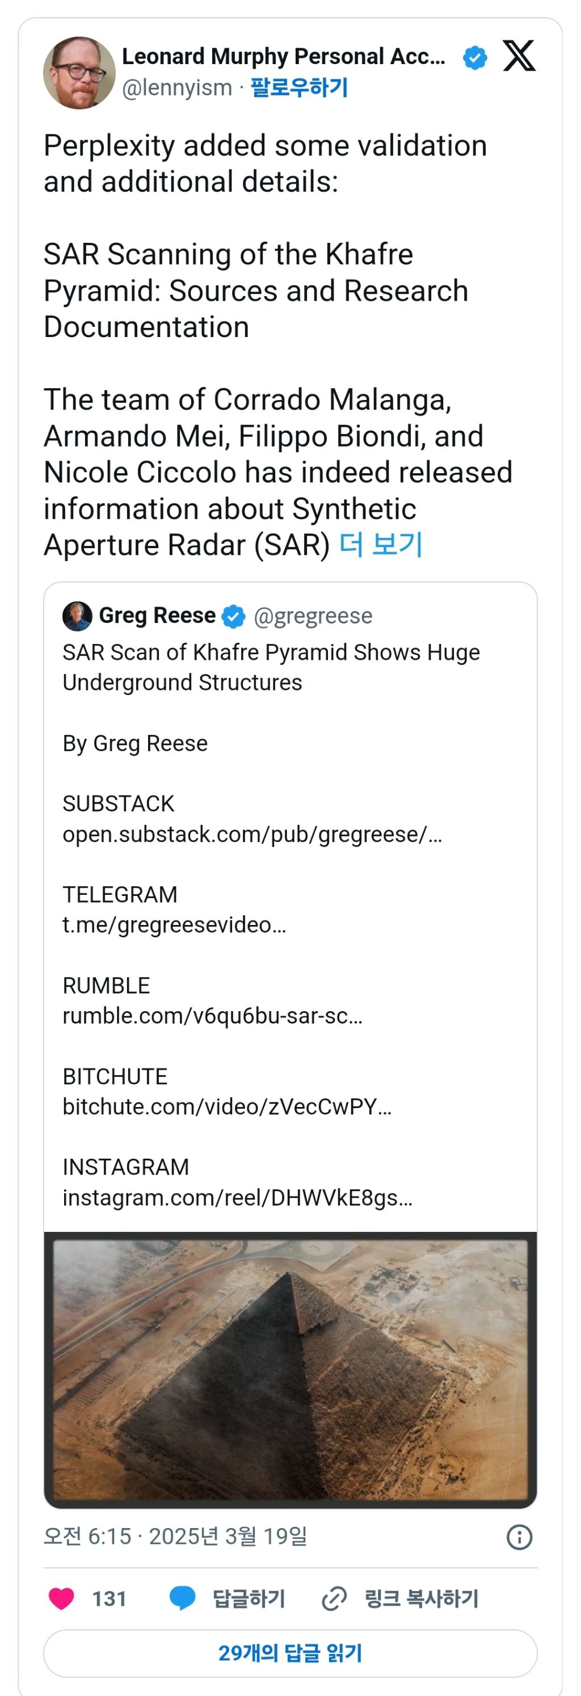Image resolution: width=581 pixels, height=1696 pixels.
Task: Open the Telegram t.me link
Action: [x=174, y=925]
